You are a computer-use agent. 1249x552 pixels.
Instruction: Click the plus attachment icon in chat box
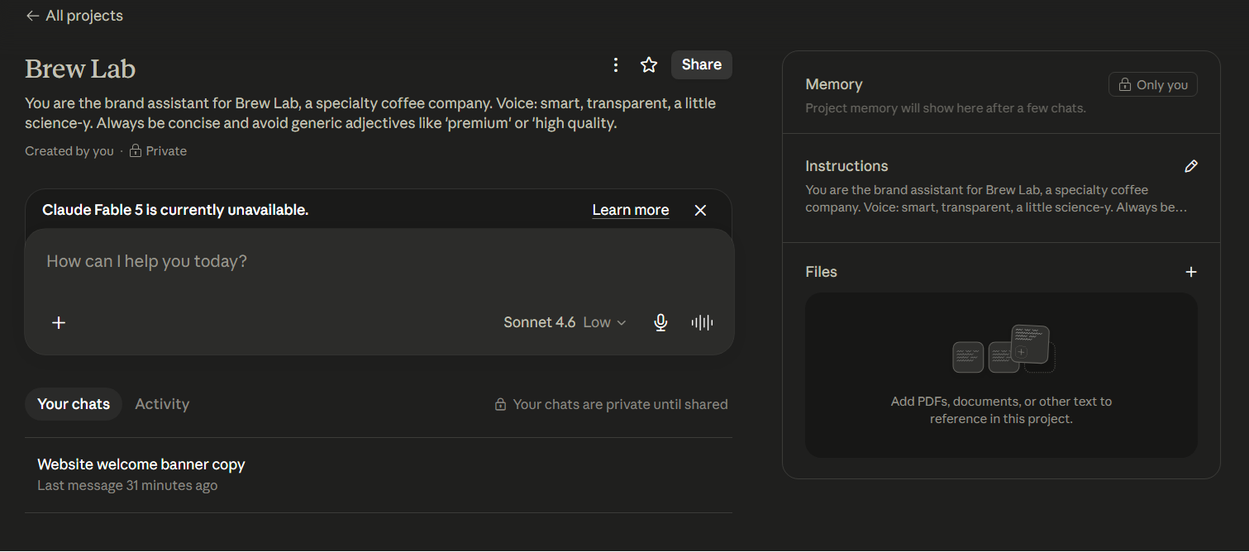point(59,322)
